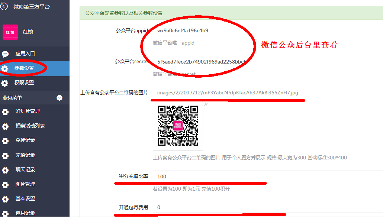Click the gear icon beside 基本设置
This screenshot has height=217, width=383.
click(5, 199)
